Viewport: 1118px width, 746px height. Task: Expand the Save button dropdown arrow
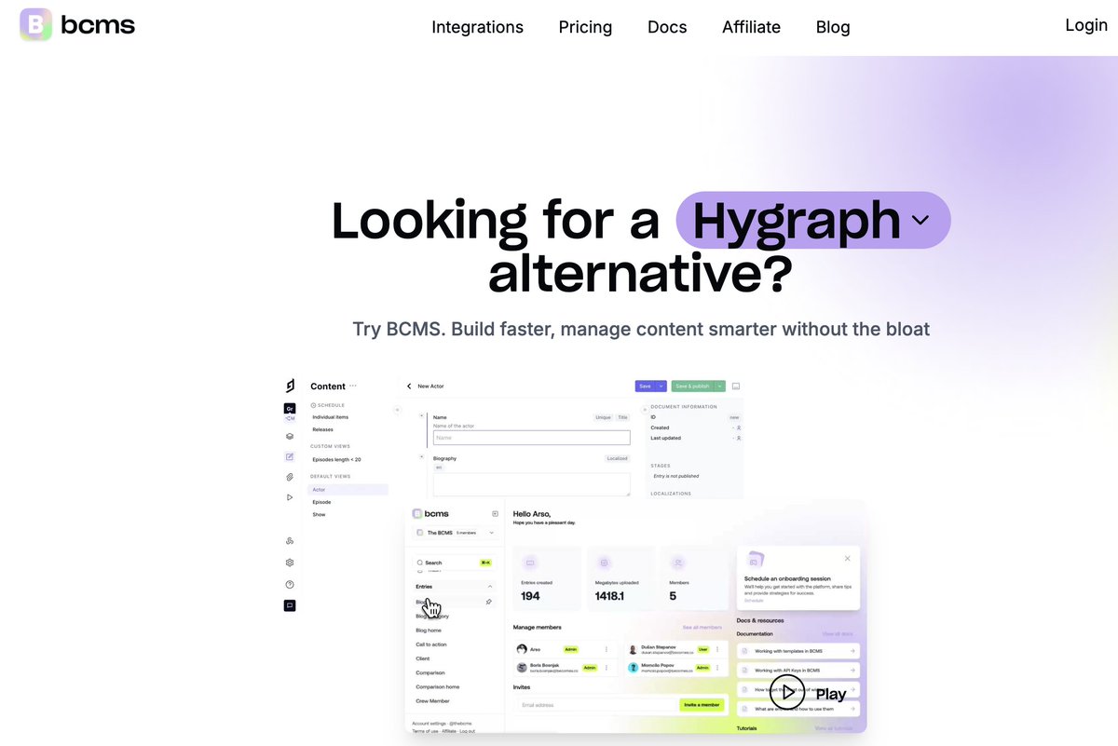click(661, 386)
